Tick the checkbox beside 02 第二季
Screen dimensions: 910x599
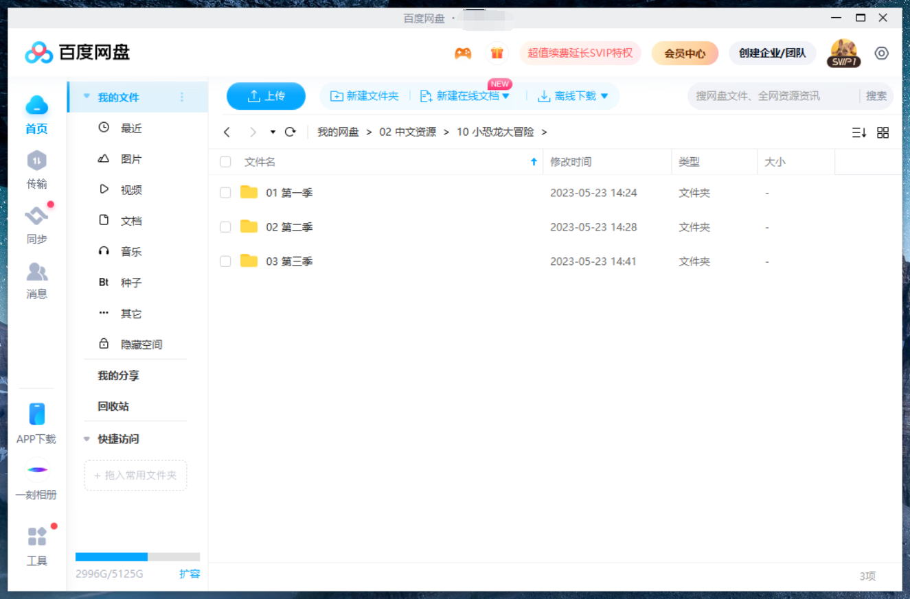[225, 227]
